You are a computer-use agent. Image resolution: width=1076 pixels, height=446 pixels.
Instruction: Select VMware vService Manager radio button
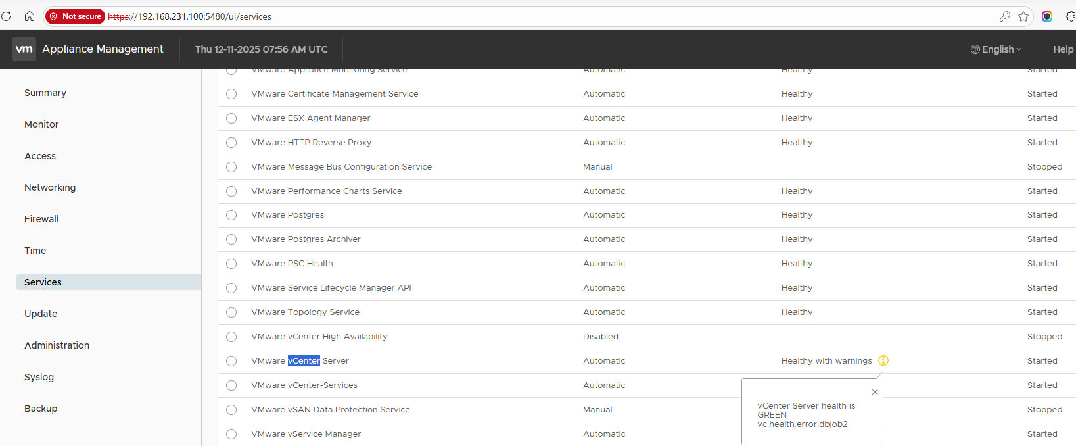(231, 434)
